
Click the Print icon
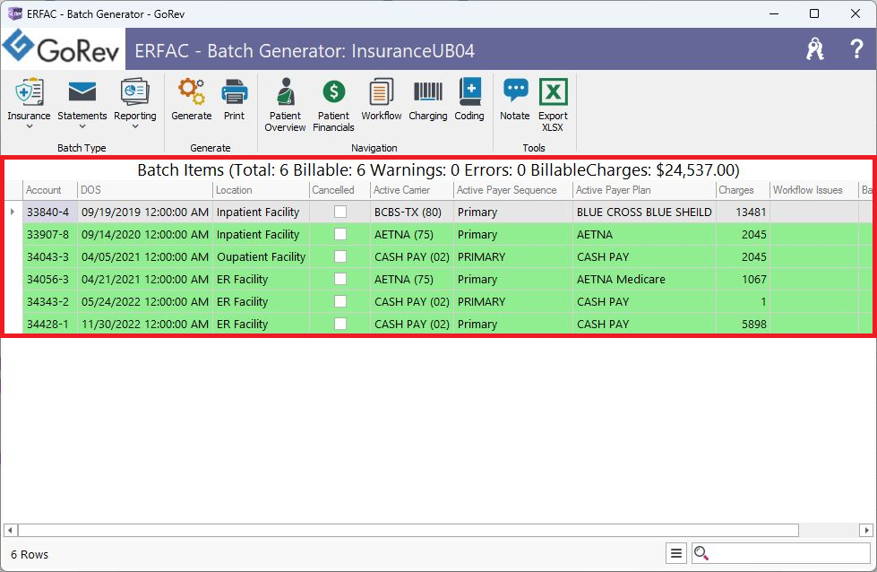click(235, 91)
